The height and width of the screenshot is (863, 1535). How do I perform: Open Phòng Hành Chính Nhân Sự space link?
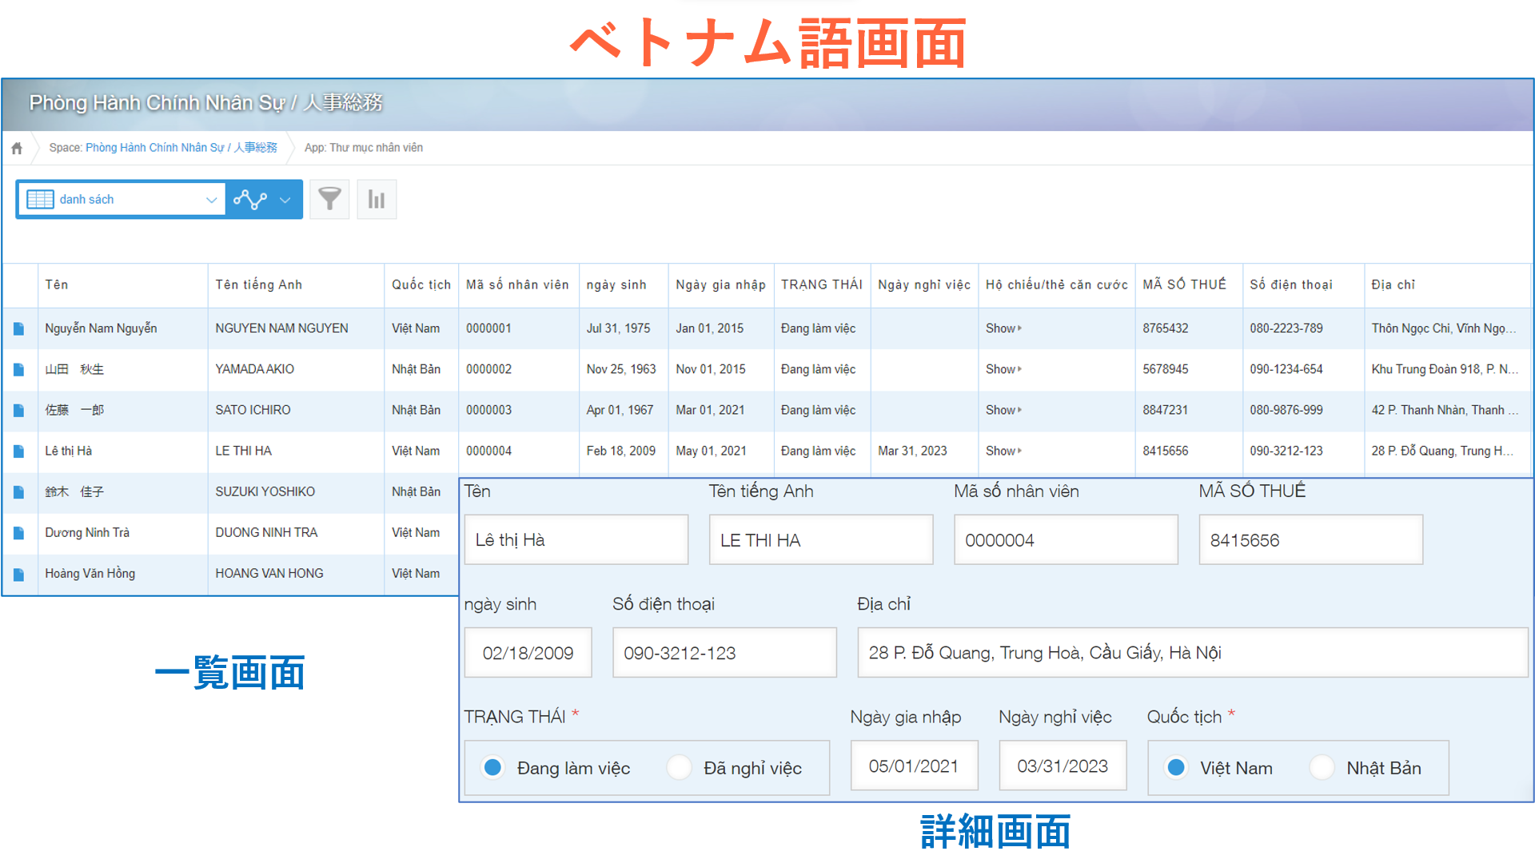pos(181,148)
